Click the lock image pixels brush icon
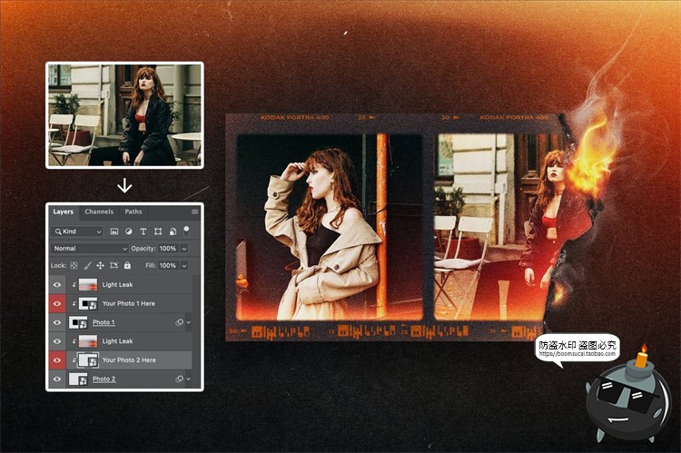 (87, 265)
